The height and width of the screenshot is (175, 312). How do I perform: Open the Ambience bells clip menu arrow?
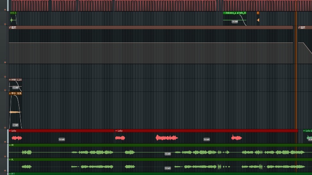[224, 13]
